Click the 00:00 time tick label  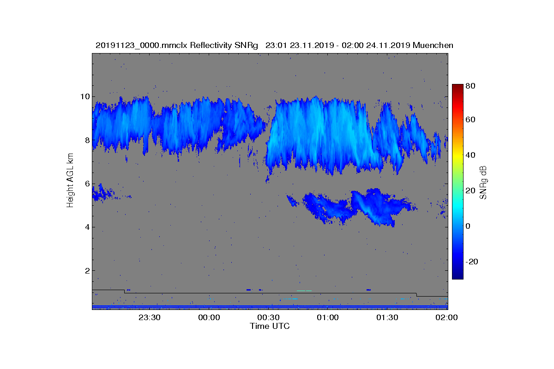pyautogui.click(x=209, y=317)
